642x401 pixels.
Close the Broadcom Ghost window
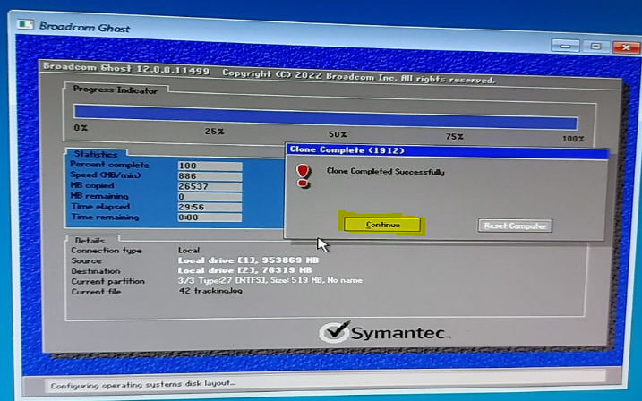[626, 47]
